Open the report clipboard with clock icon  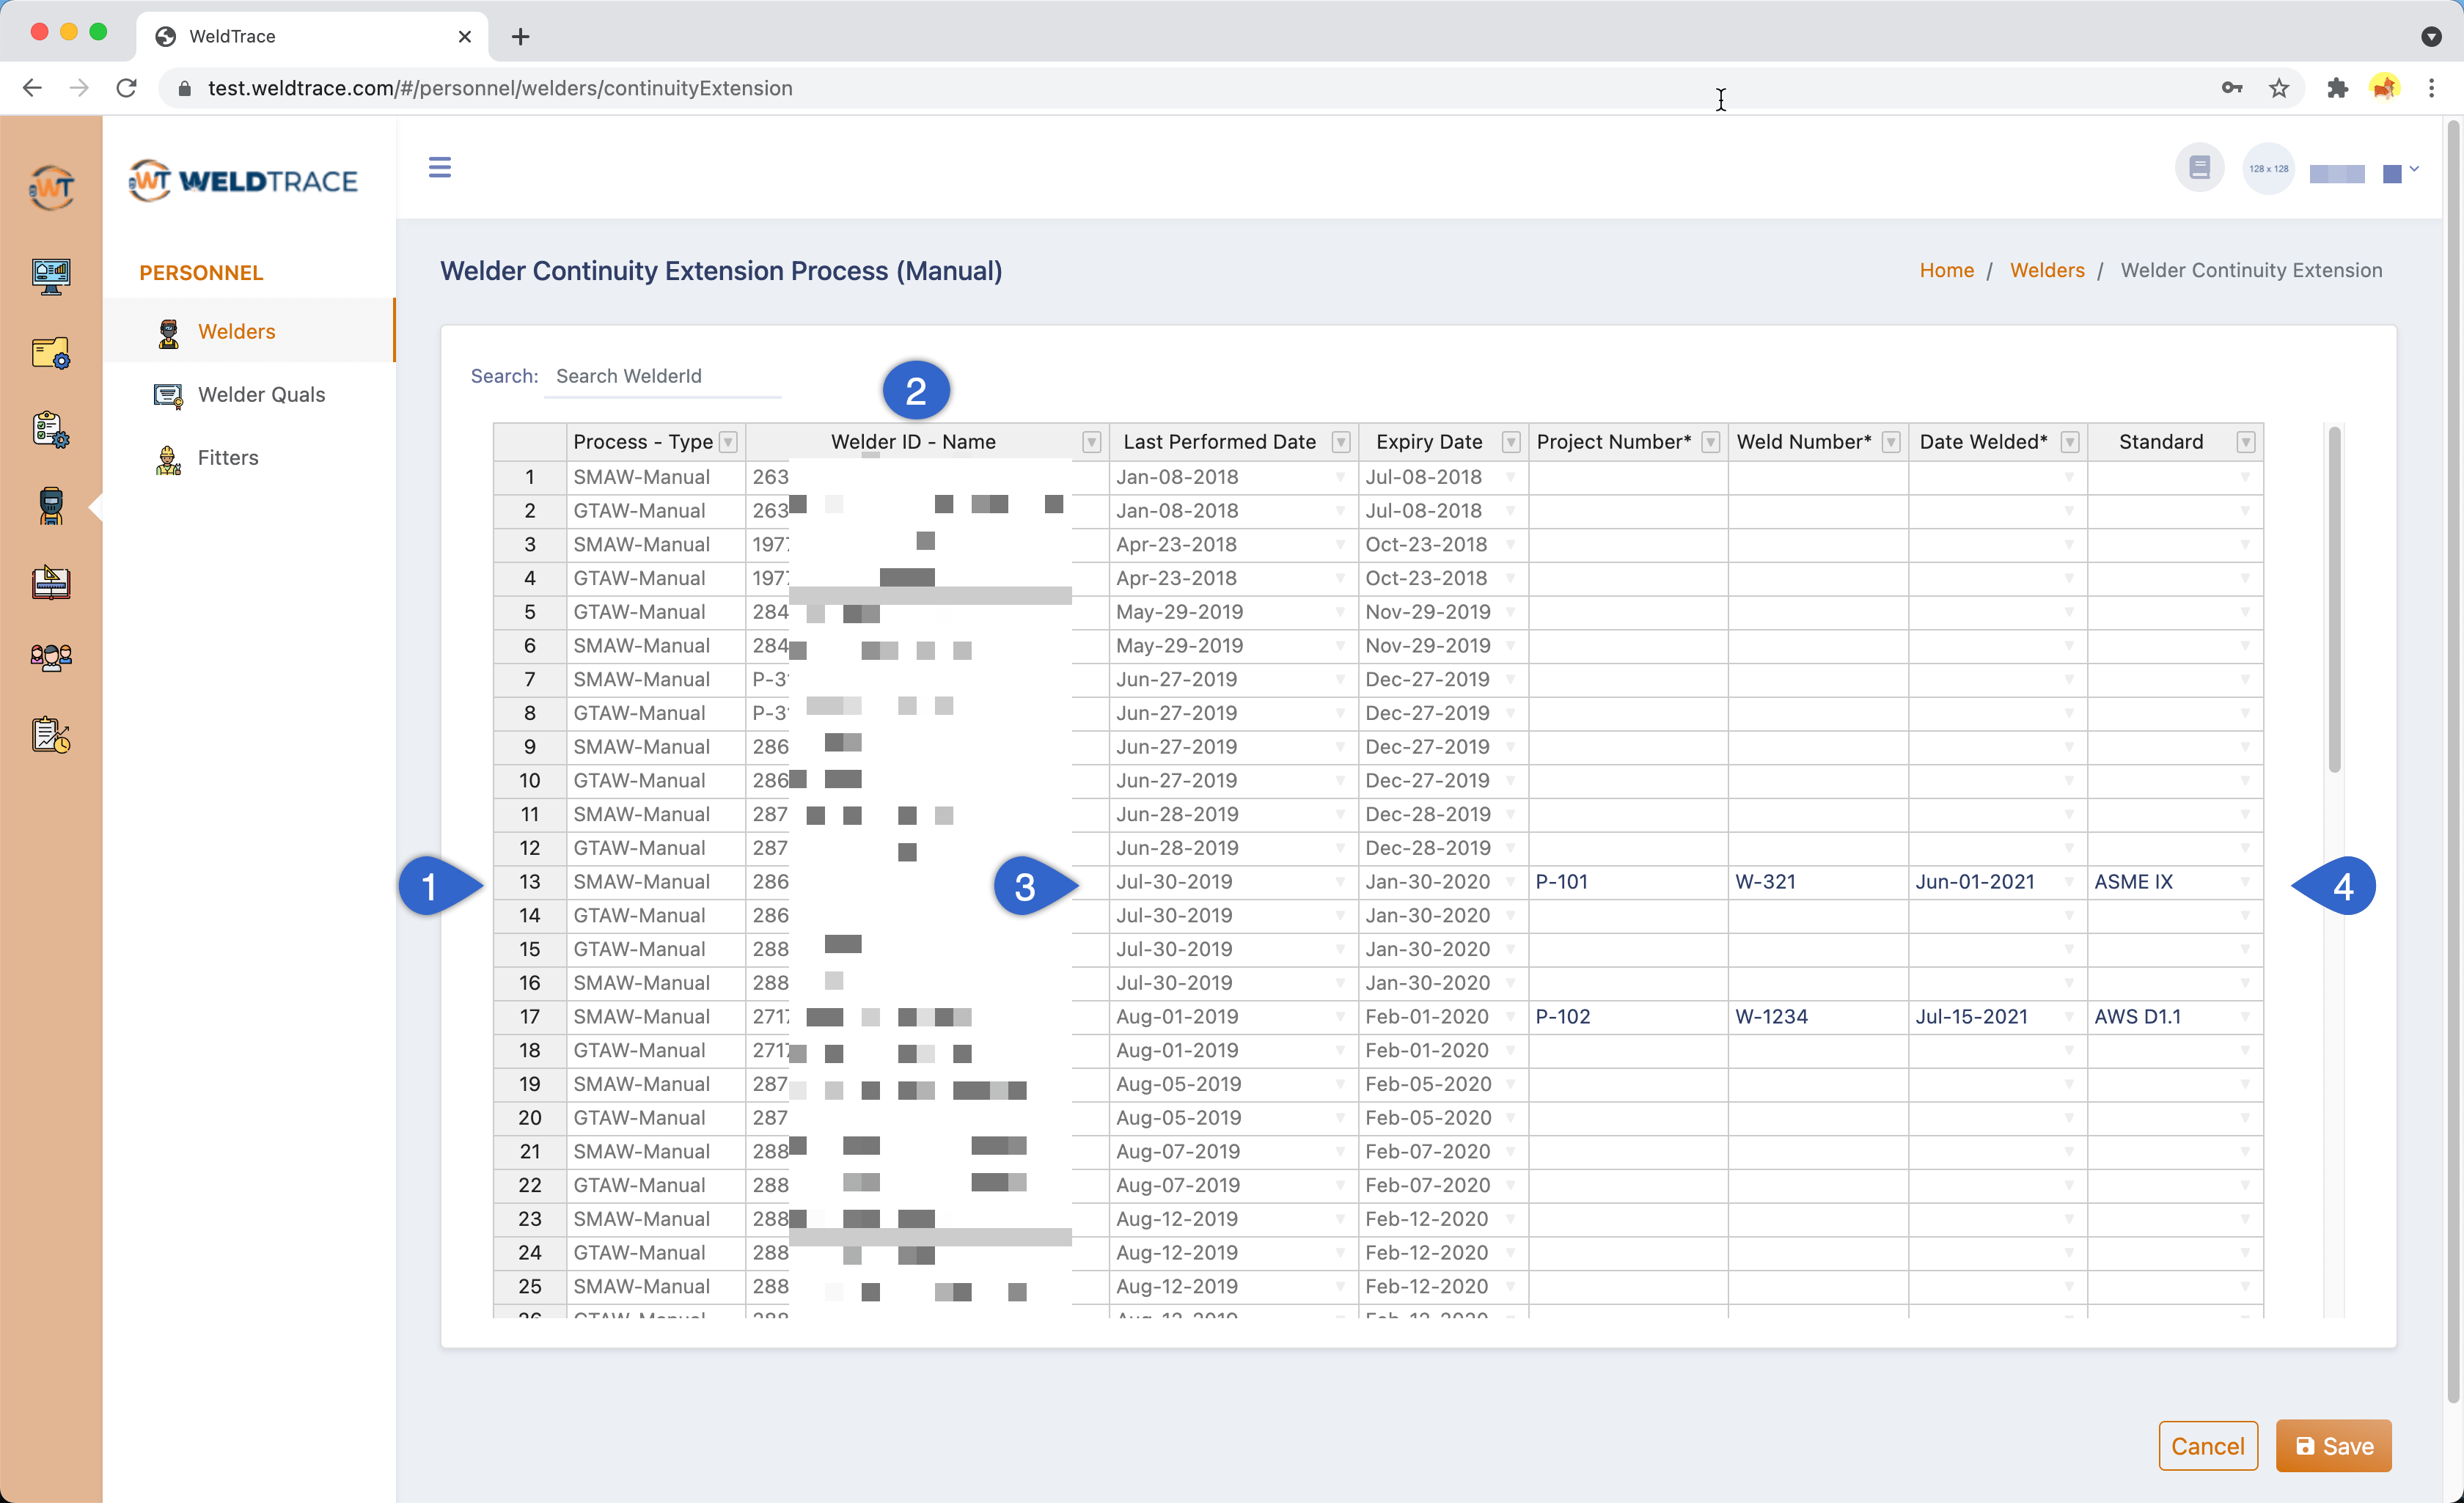pos(51,735)
